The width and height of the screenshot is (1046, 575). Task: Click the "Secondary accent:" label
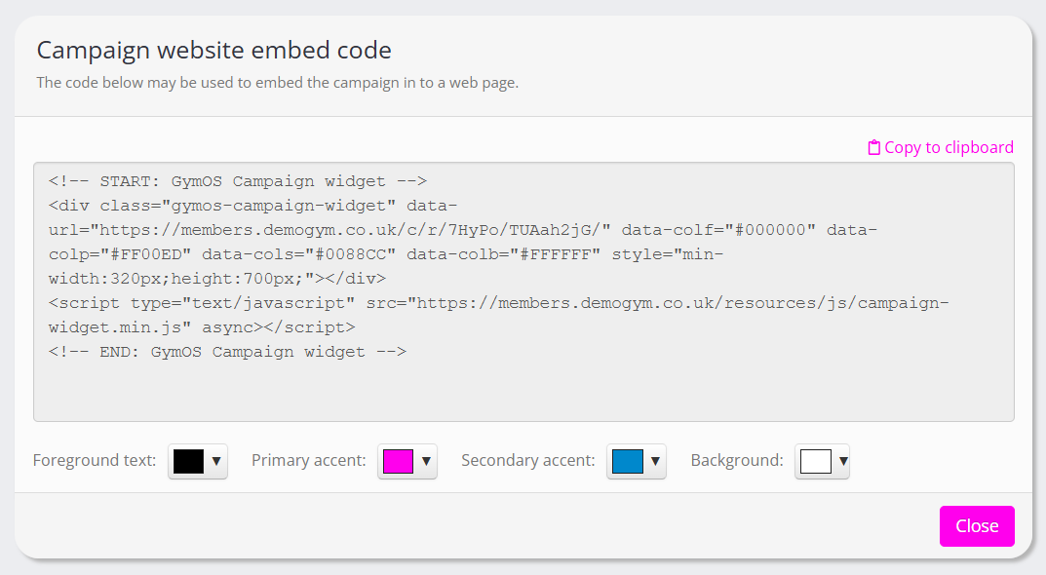[x=528, y=460]
